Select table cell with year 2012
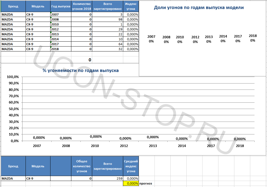267x187 pixels. (x=61, y=29)
